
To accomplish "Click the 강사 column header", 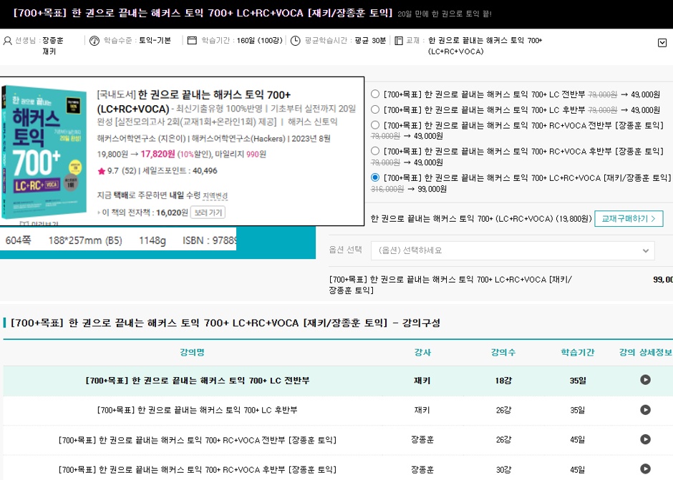I will pos(422,353).
